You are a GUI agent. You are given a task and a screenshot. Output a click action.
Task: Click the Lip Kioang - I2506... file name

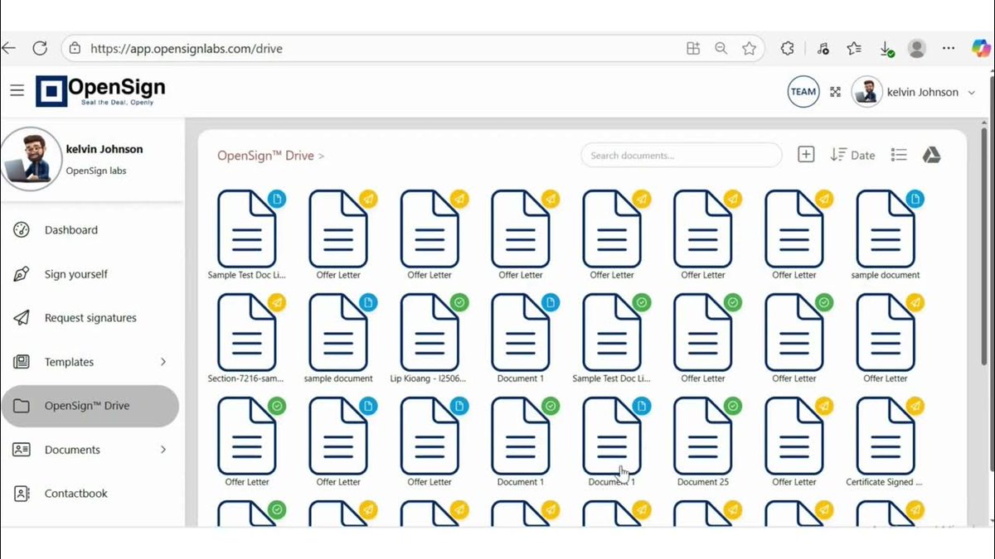[430, 378]
